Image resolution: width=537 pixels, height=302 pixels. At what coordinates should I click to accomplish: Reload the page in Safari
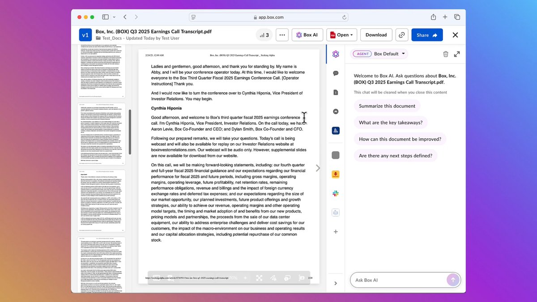(x=344, y=17)
